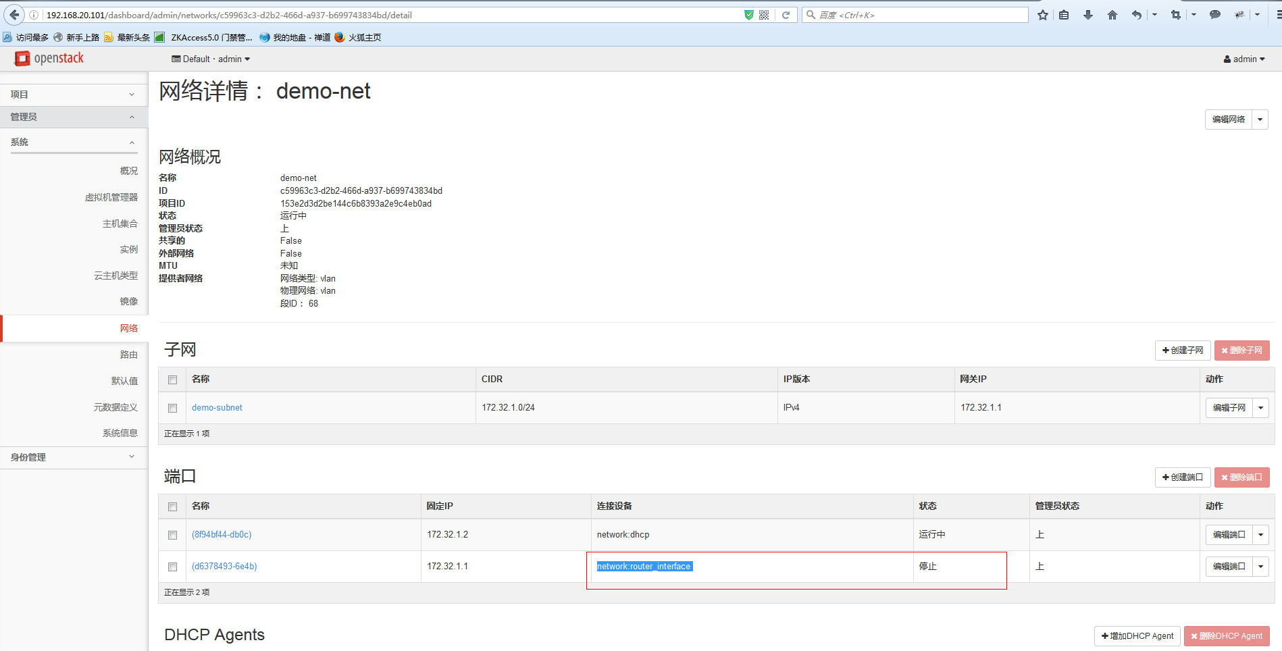Click the 编辑网络 button
This screenshot has width=1282, height=651.
(x=1229, y=120)
